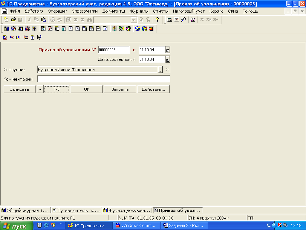Screen dimensions: 306x230
Task: Open the toolbar search combo box dropdown
Action: pyautogui.click(x=134, y=20)
